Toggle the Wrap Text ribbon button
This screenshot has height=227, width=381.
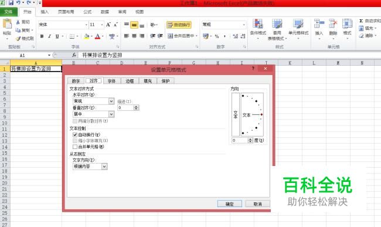click(x=179, y=25)
